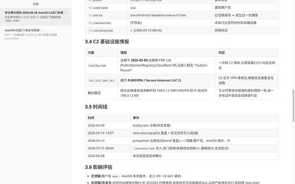The image size is (295, 184).
Task: Click the (不存在) cell
Action: click(x=169, y=23)
